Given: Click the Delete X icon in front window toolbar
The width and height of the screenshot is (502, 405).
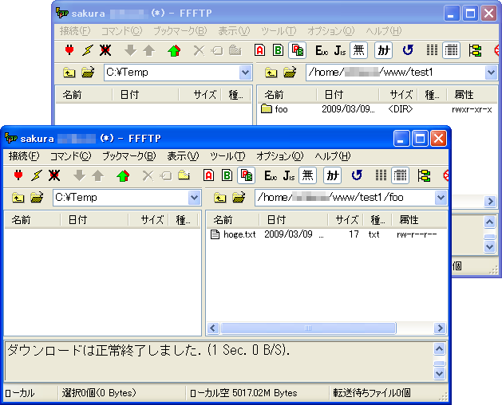Looking at the screenshot, I should coord(148,175).
